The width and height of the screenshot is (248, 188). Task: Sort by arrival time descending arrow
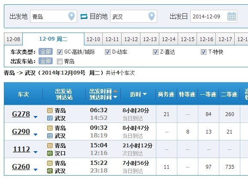(115, 97)
